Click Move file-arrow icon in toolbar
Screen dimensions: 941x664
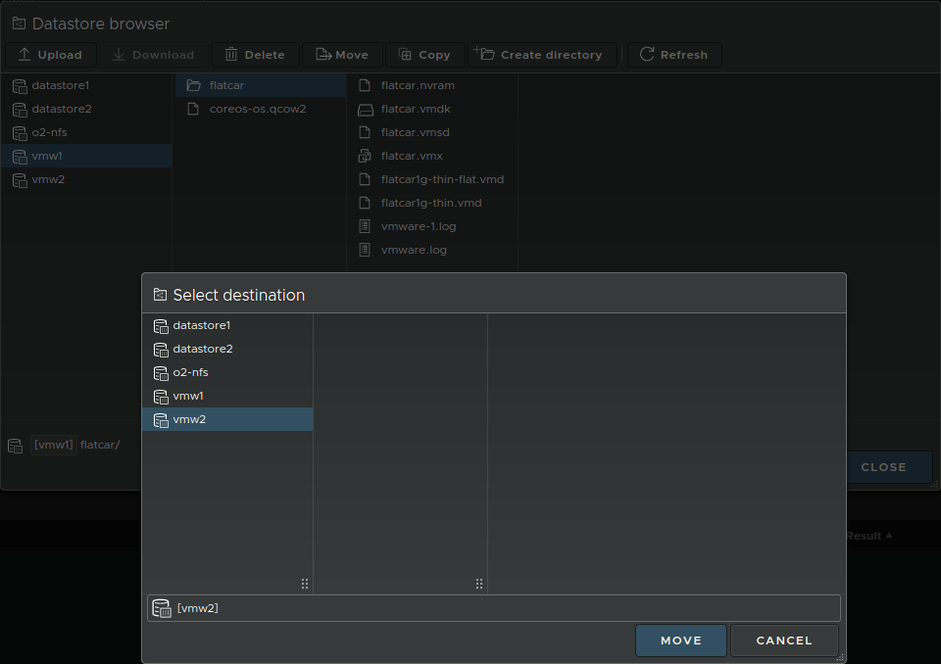pos(323,55)
